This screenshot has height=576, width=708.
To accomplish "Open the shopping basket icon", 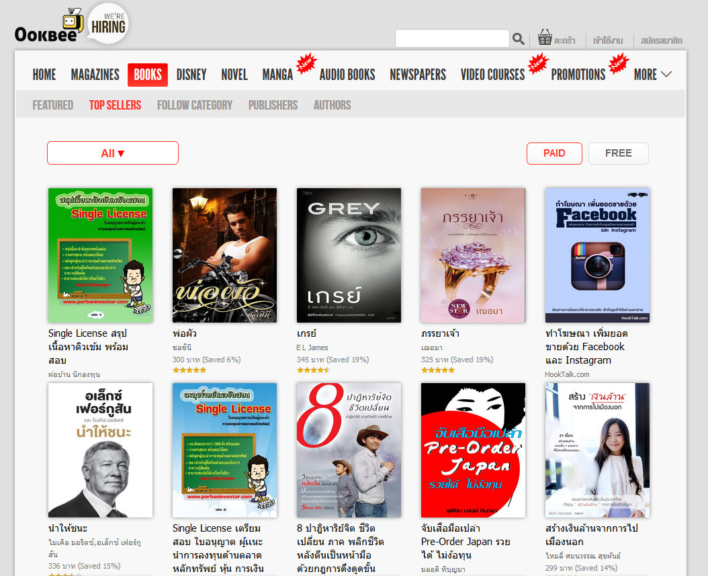I will pyautogui.click(x=545, y=38).
